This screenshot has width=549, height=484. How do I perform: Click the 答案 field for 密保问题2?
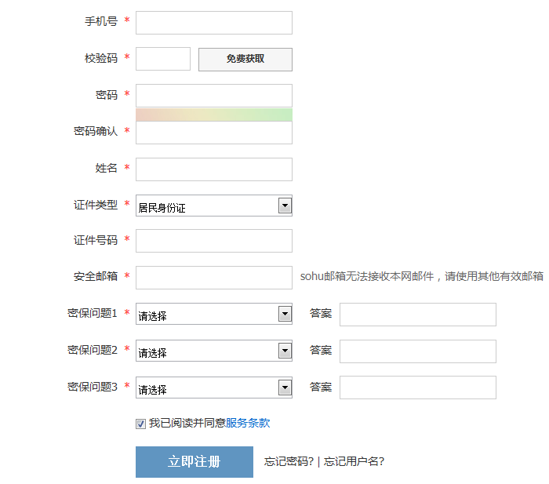tap(417, 351)
